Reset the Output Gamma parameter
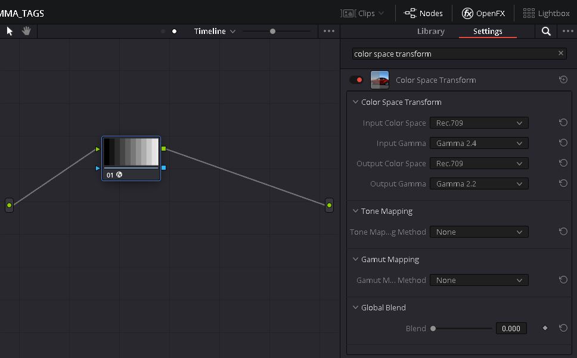Viewport: 577px width, 358px height. pos(563,183)
